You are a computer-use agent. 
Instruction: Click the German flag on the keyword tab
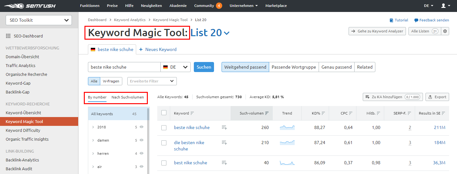tap(93, 50)
